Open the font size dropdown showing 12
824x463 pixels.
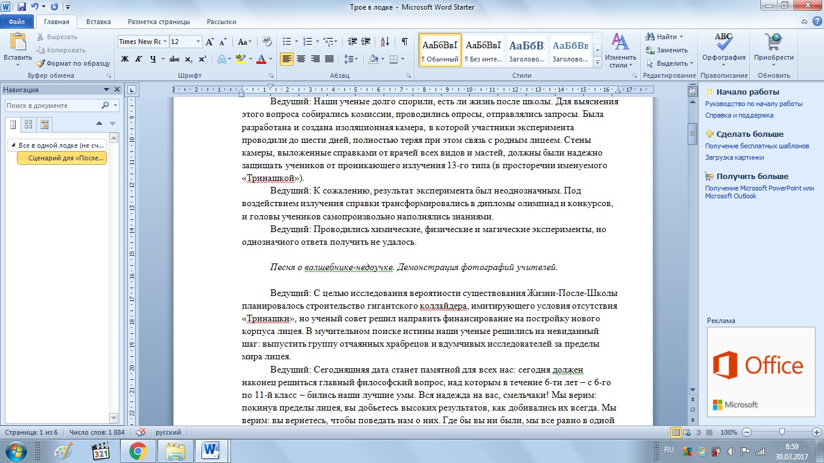point(198,42)
